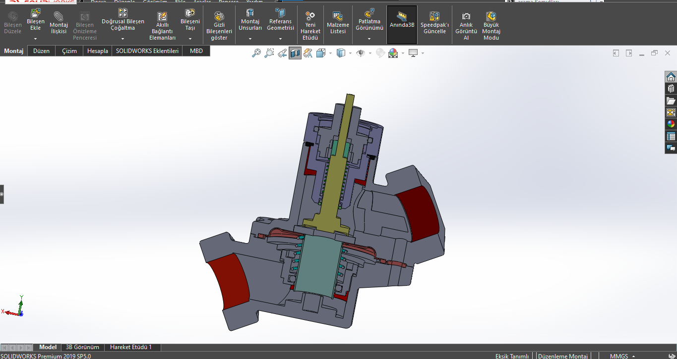Open Montaj Unsurları tool
This screenshot has width=677, height=359.
pyautogui.click(x=250, y=20)
